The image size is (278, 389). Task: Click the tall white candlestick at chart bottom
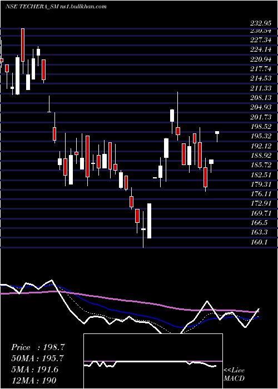coord(150,221)
